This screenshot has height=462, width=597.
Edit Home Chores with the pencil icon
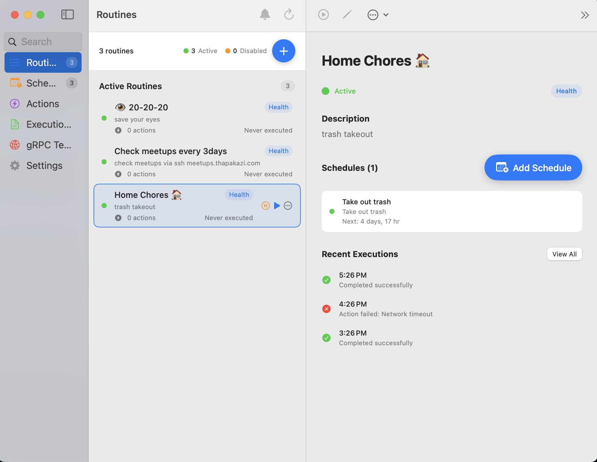pyautogui.click(x=347, y=14)
